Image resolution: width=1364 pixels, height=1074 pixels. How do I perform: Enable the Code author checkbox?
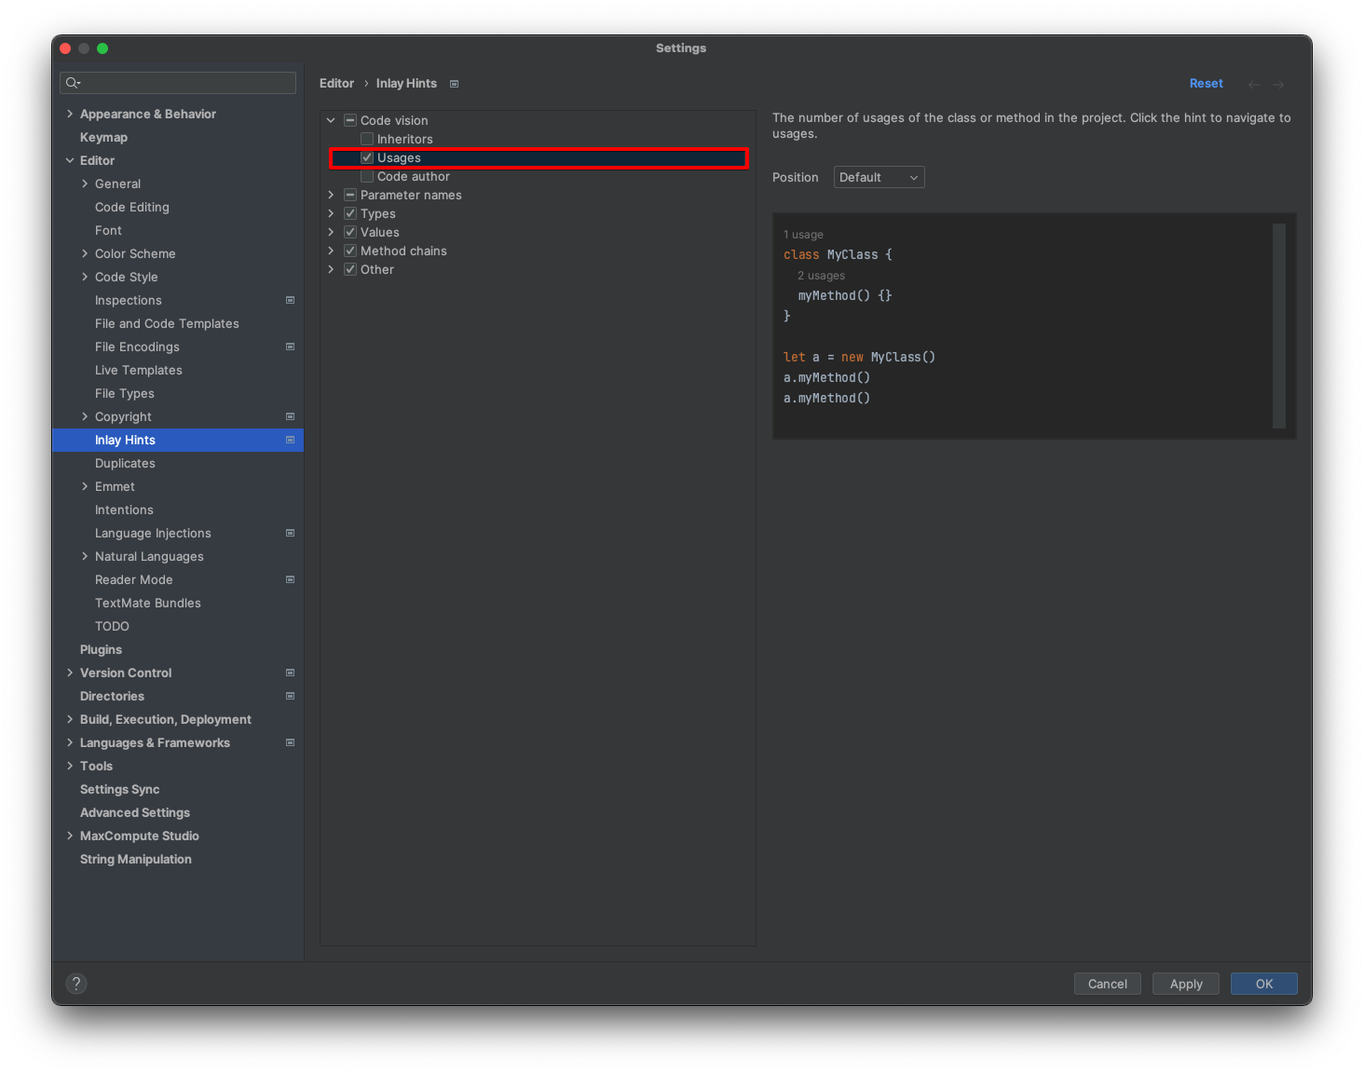tap(367, 176)
